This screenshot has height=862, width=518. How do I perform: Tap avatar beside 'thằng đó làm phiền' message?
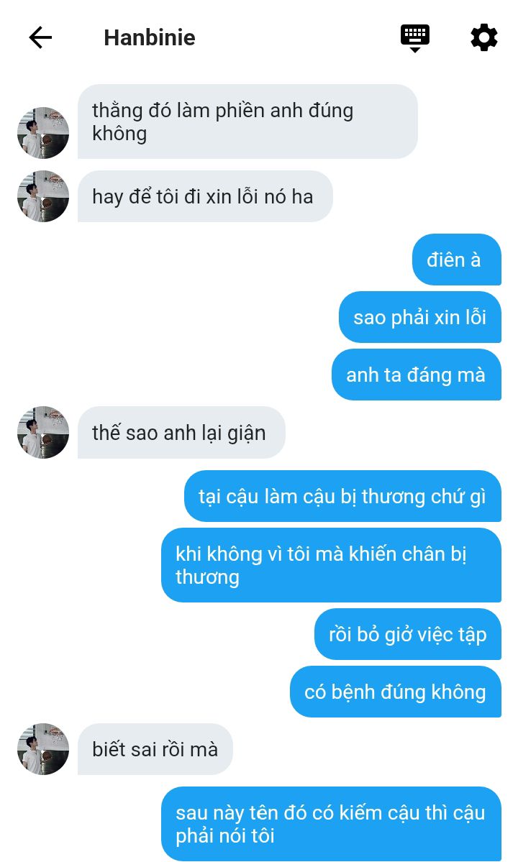[x=43, y=133]
